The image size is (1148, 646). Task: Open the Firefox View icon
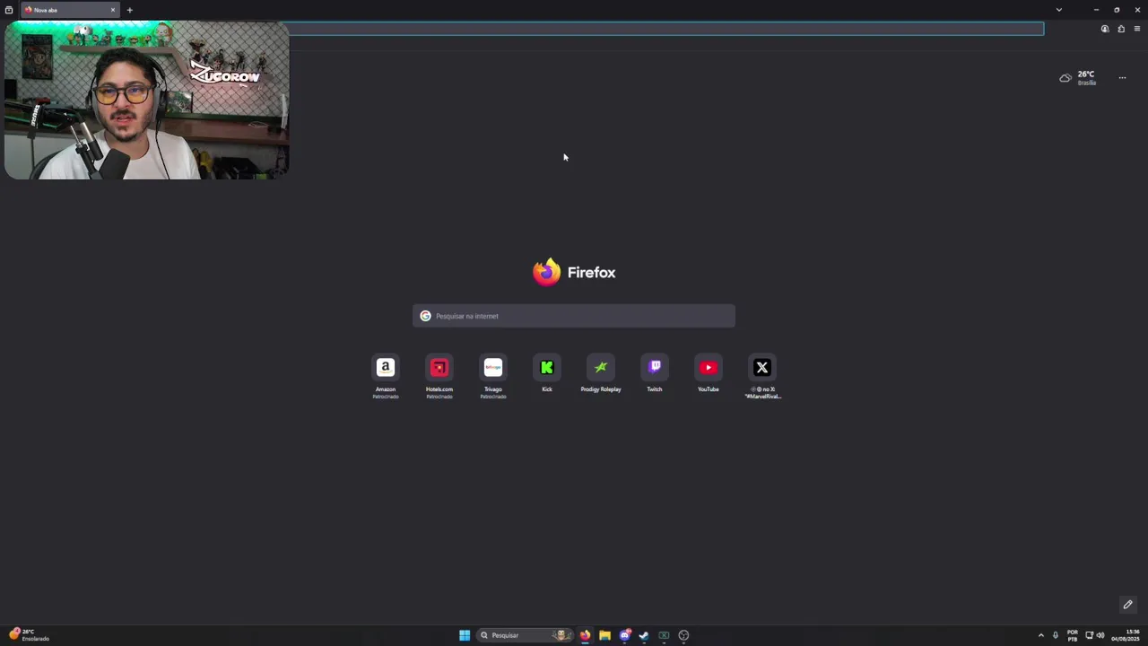[9, 10]
